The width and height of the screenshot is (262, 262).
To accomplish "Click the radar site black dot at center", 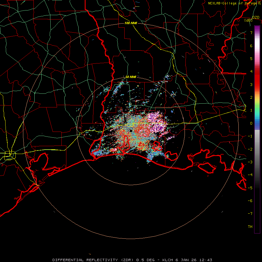I will (131, 131).
